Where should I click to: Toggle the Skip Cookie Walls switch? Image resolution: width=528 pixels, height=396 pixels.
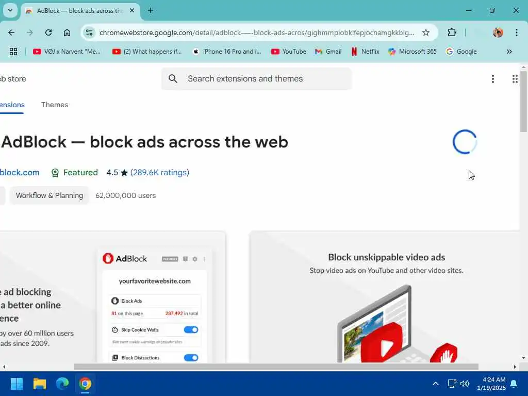point(191,329)
